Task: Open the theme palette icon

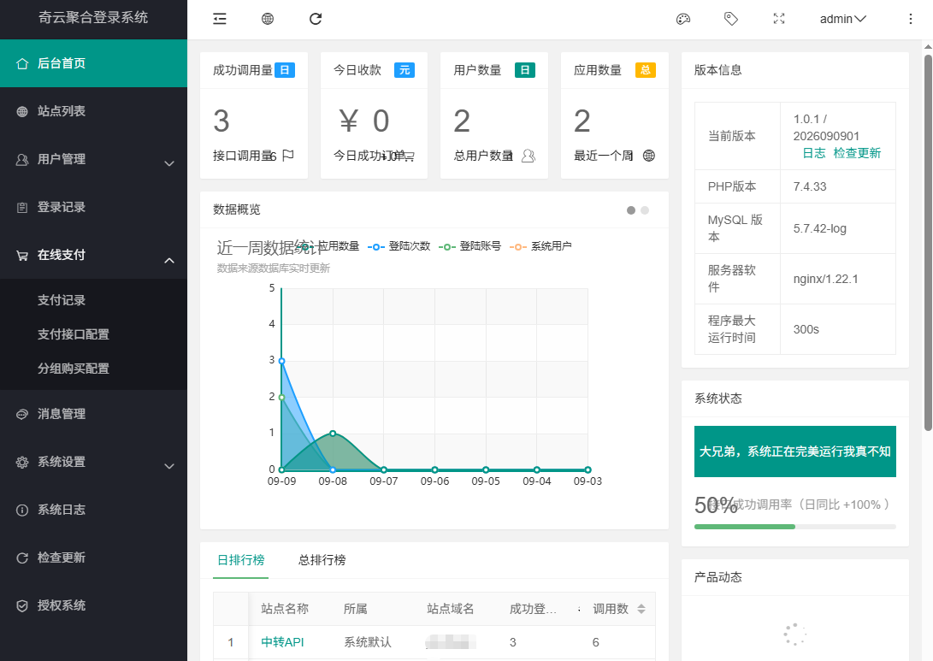Action: point(683,19)
